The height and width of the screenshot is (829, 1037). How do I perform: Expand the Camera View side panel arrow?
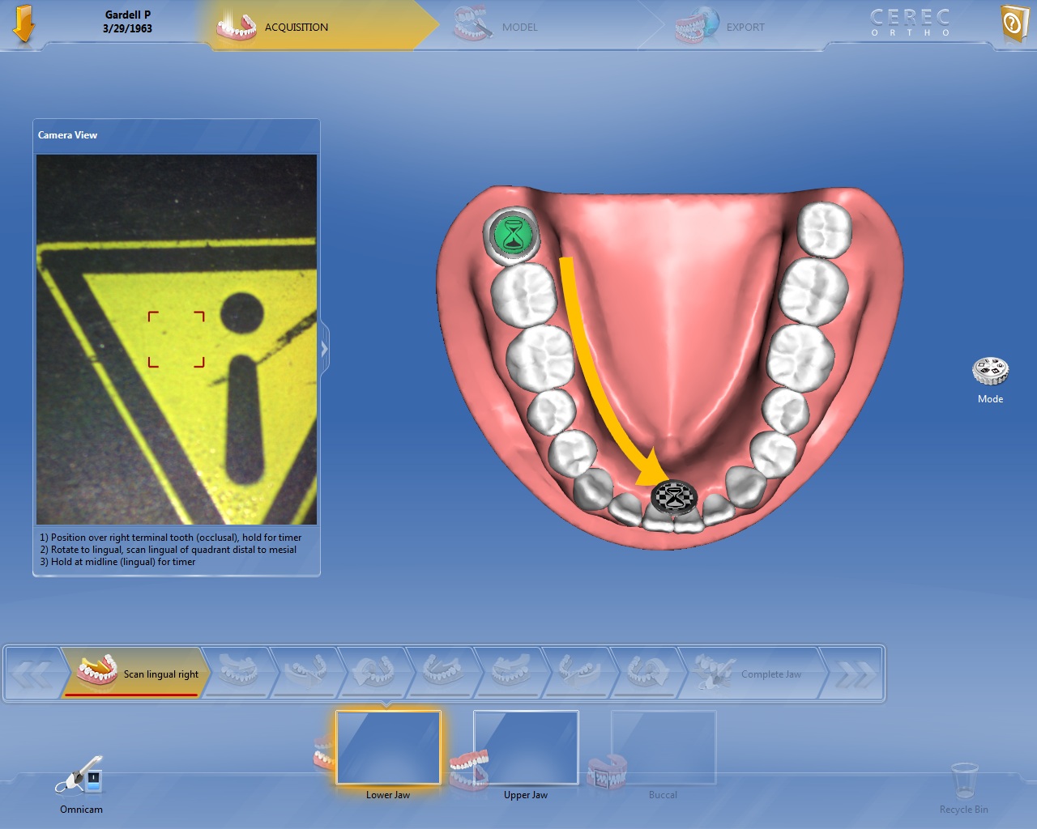pos(324,349)
